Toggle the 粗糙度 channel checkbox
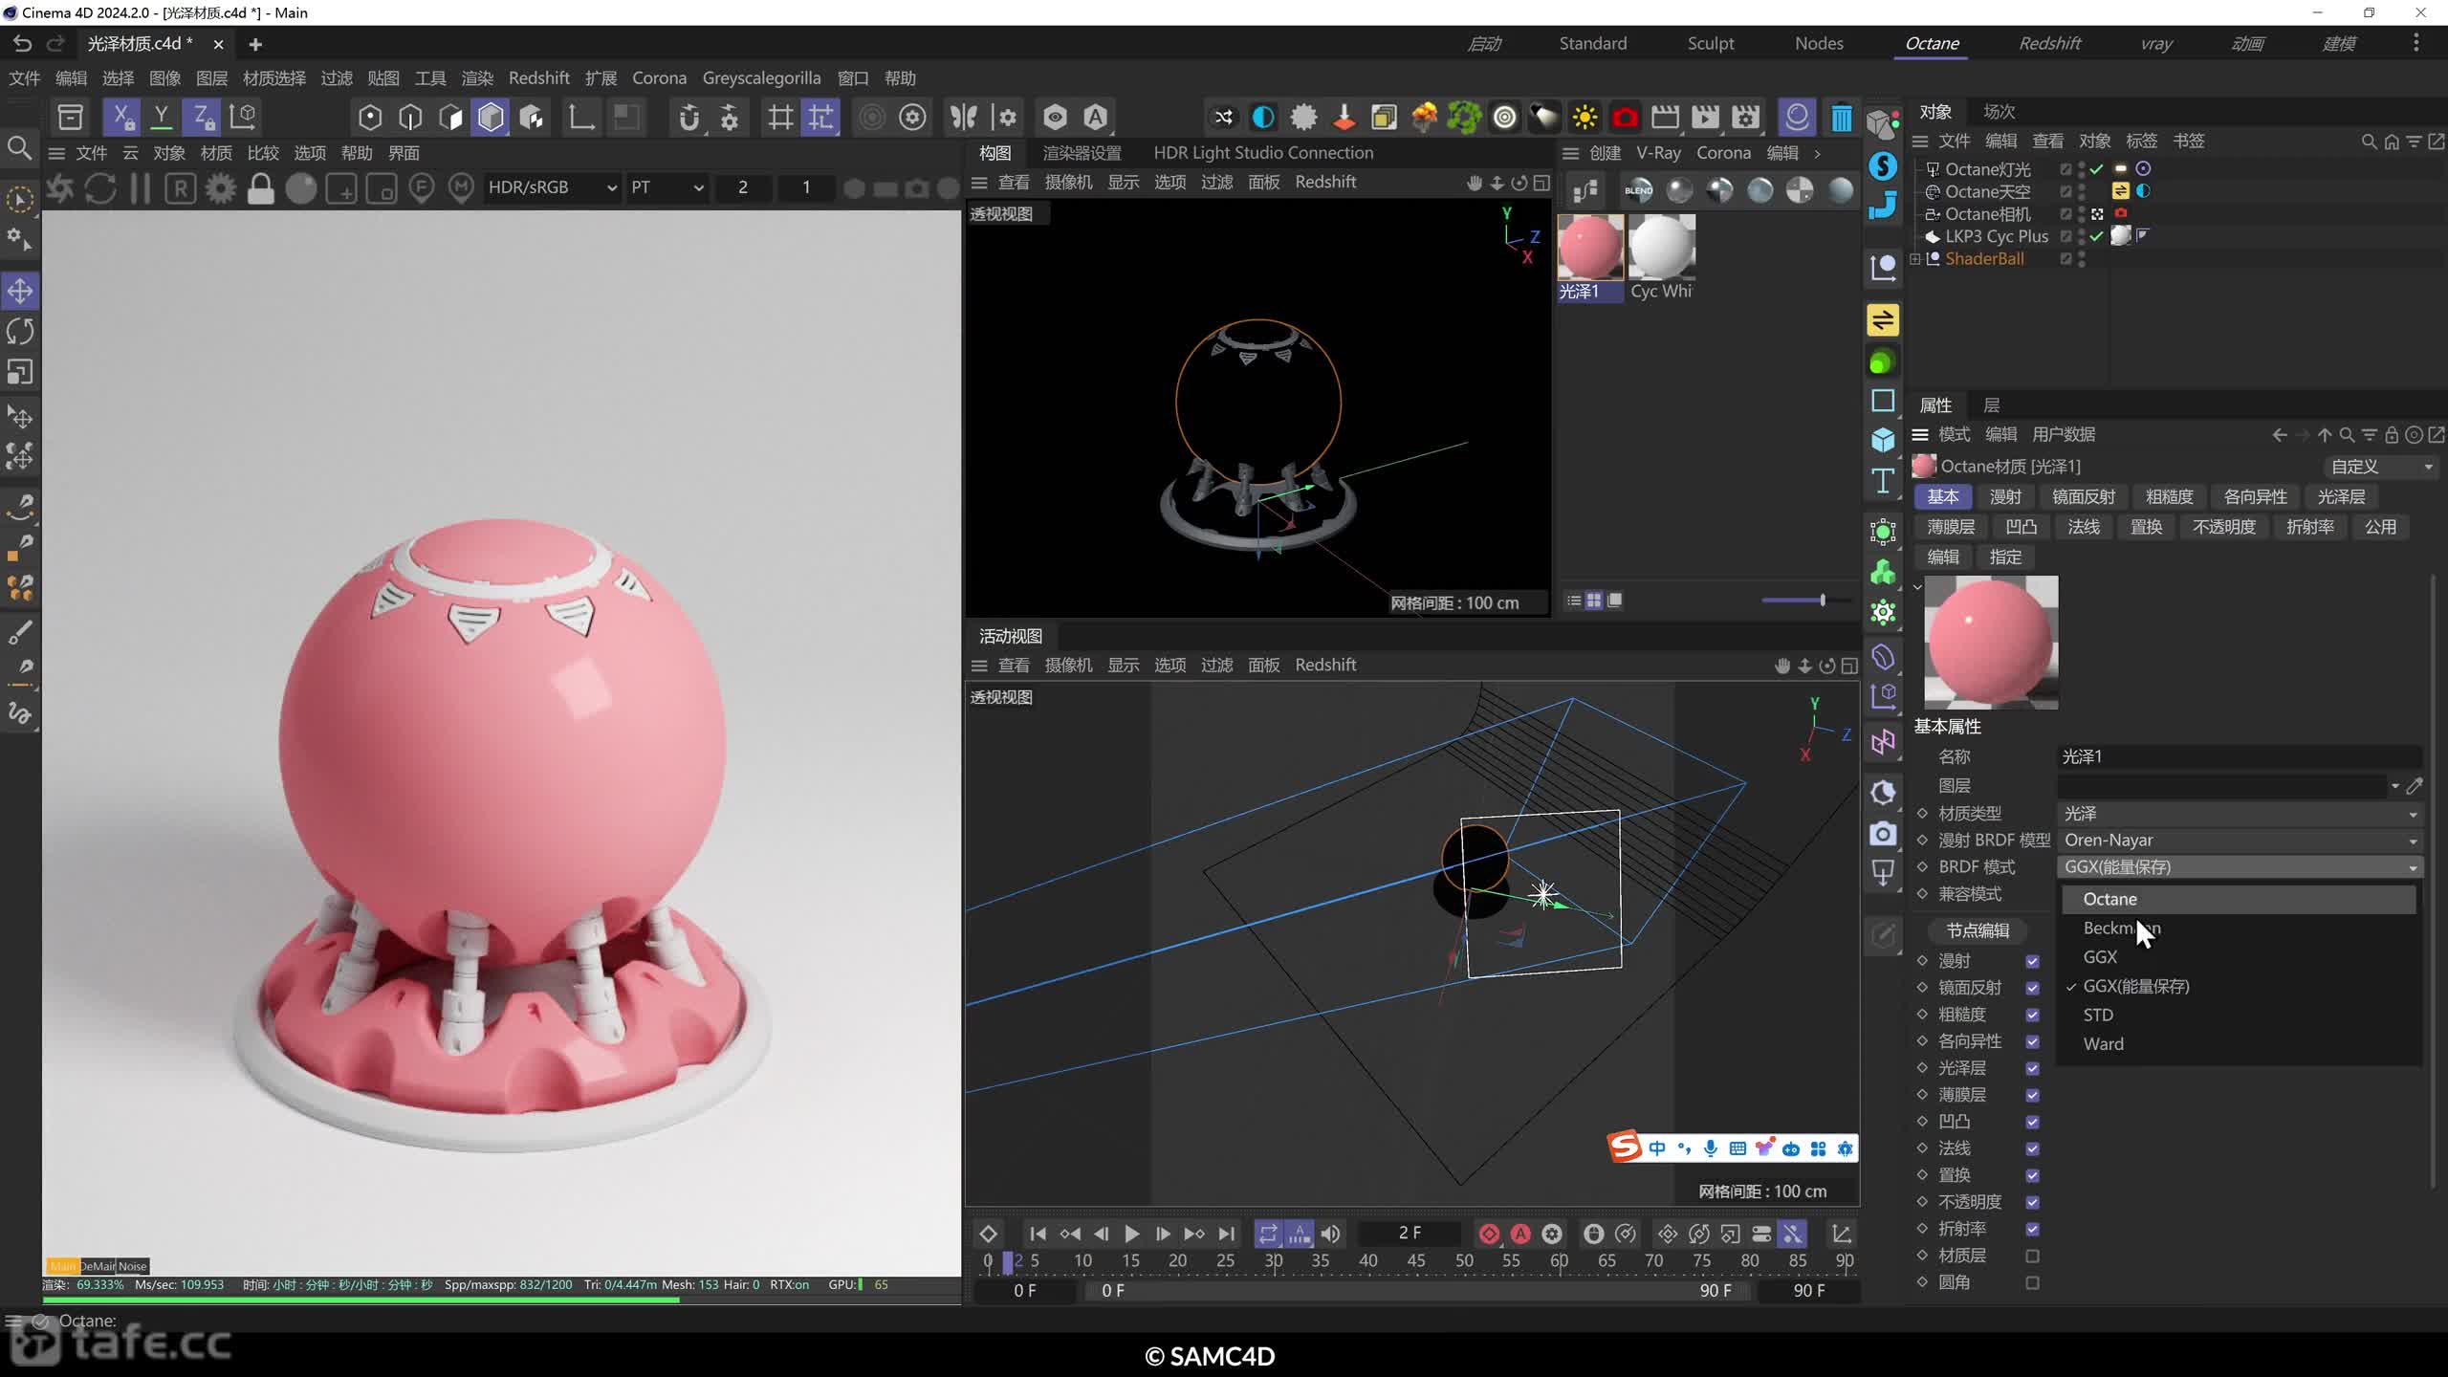The width and height of the screenshot is (2448, 1377). [2032, 1015]
